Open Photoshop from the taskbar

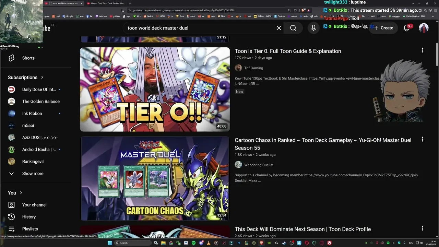tap(239, 243)
